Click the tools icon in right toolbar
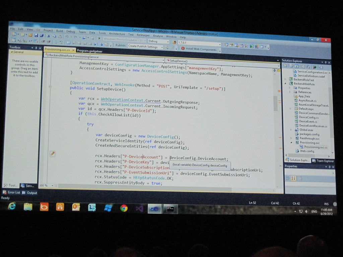This screenshot has height=257, width=343. (x=246, y=46)
